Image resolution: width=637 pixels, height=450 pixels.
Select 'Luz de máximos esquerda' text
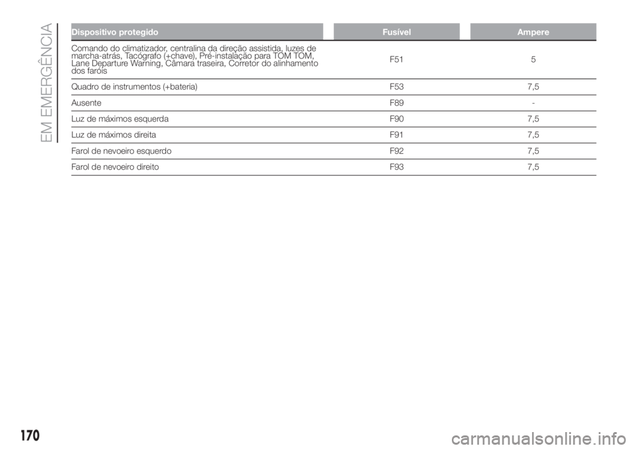120,119
